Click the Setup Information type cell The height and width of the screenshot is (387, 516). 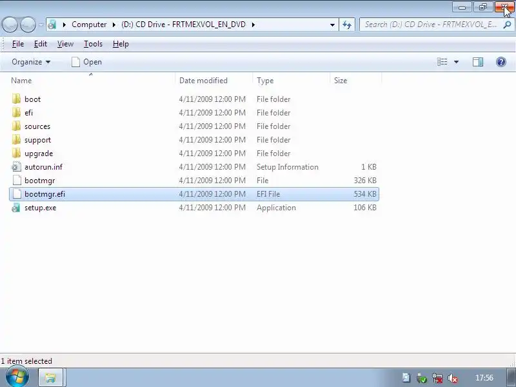tap(287, 167)
